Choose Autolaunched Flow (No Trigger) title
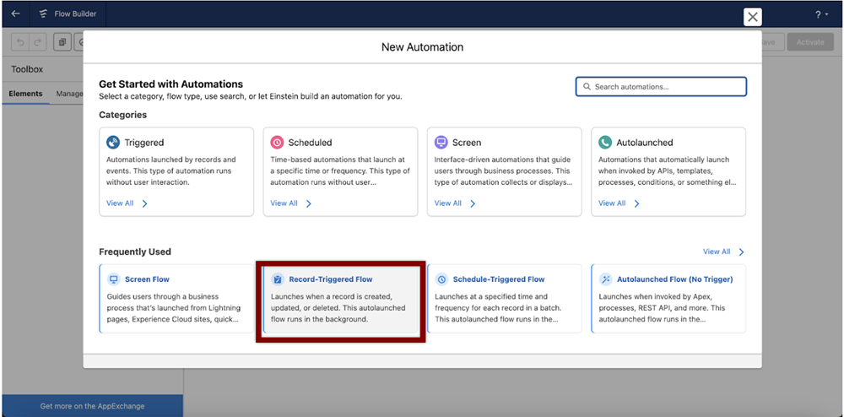 click(675, 279)
